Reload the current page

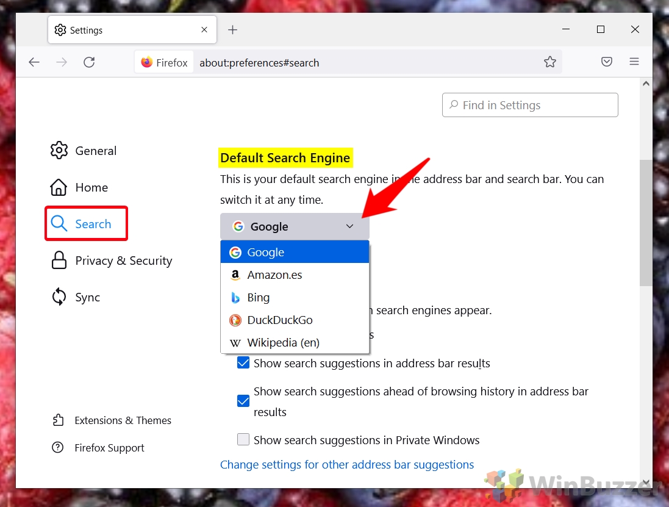pos(89,62)
